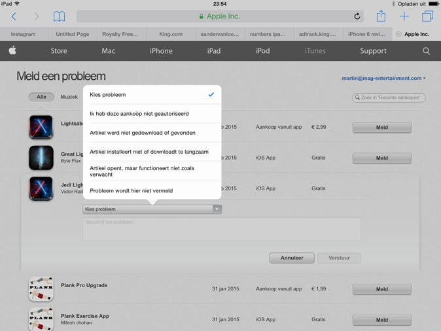441x331 pixels.
Task: Select the 'Muziek' filter
Action: pyautogui.click(x=69, y=97)
